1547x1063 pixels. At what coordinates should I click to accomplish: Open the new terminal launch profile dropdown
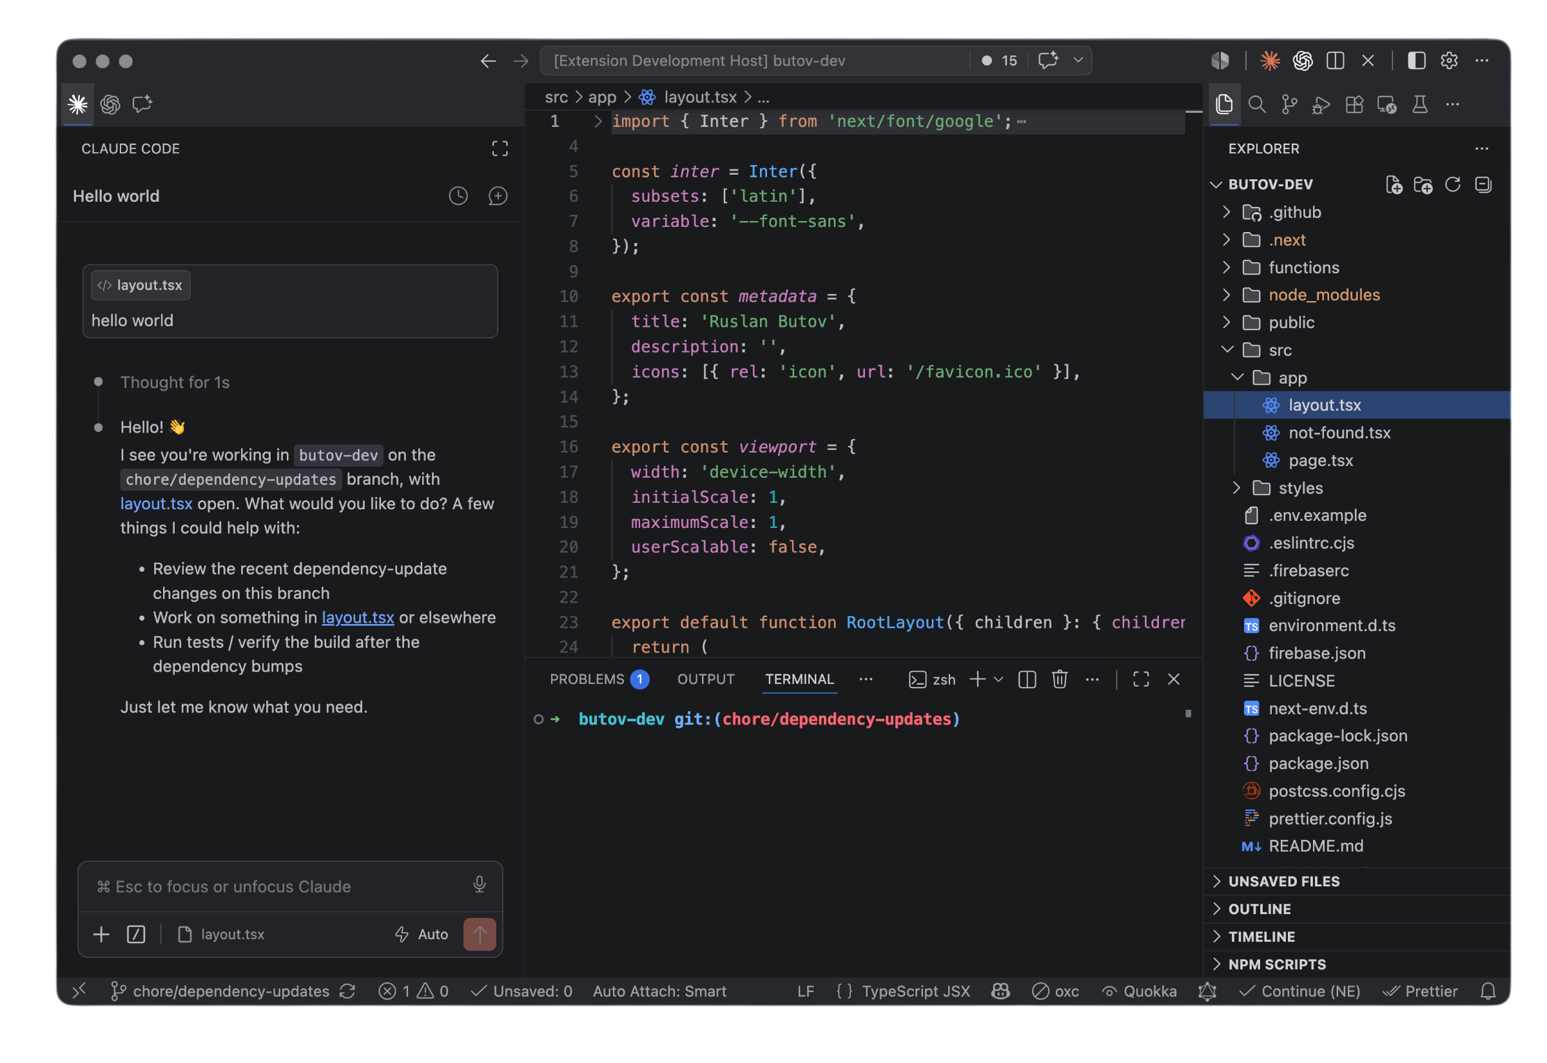[x=998, y=679]
